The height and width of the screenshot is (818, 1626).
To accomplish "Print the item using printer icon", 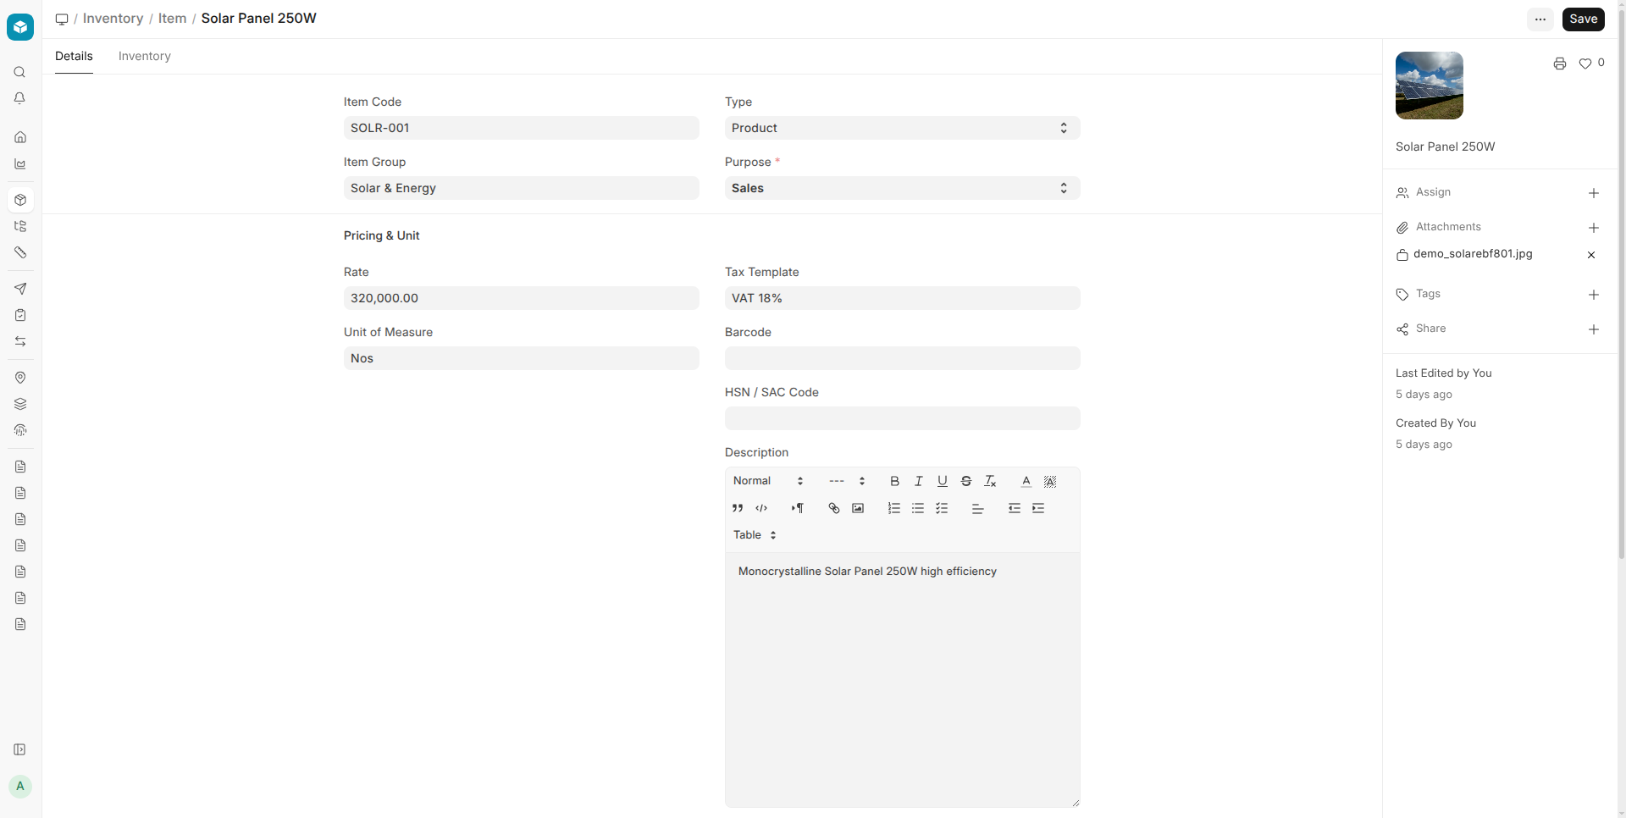I will (x=1560, y=64).
